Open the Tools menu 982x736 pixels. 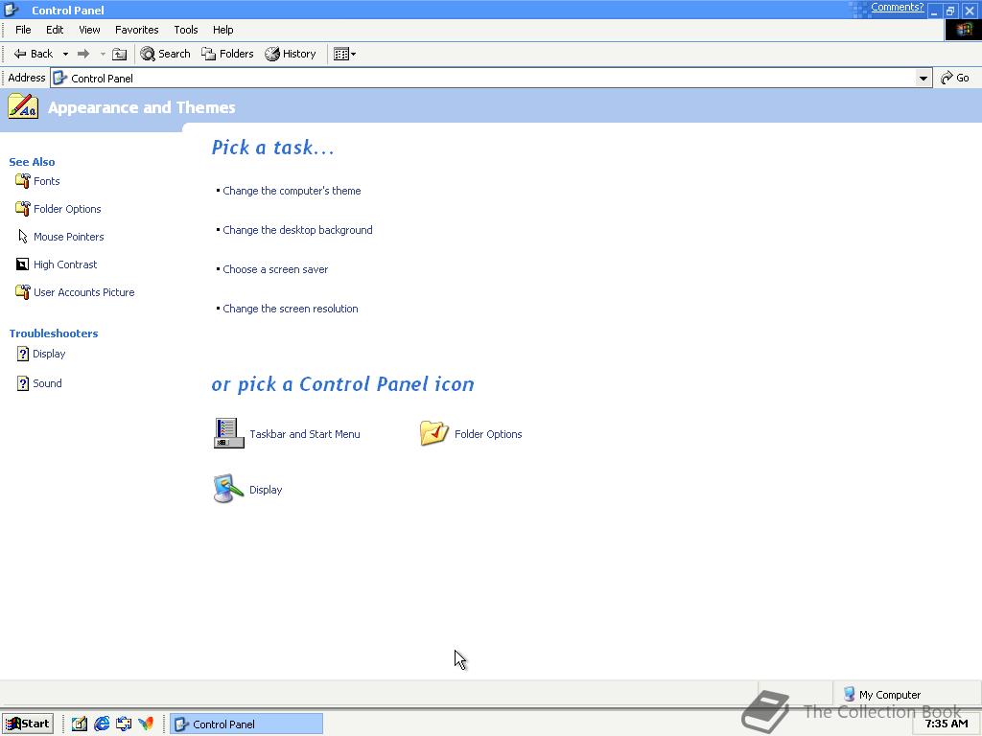[186, 30]
